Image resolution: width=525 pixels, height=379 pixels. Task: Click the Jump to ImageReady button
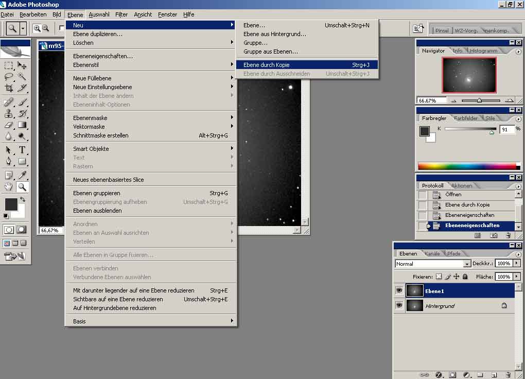[15, 256]
